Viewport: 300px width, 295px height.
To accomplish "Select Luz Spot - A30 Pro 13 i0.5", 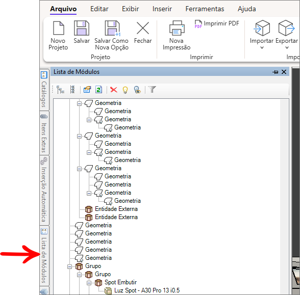I will [x=147, y=290].
